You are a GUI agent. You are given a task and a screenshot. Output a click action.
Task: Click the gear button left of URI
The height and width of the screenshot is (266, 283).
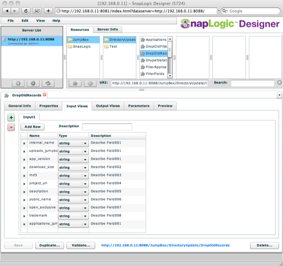[x=90, y=83]
